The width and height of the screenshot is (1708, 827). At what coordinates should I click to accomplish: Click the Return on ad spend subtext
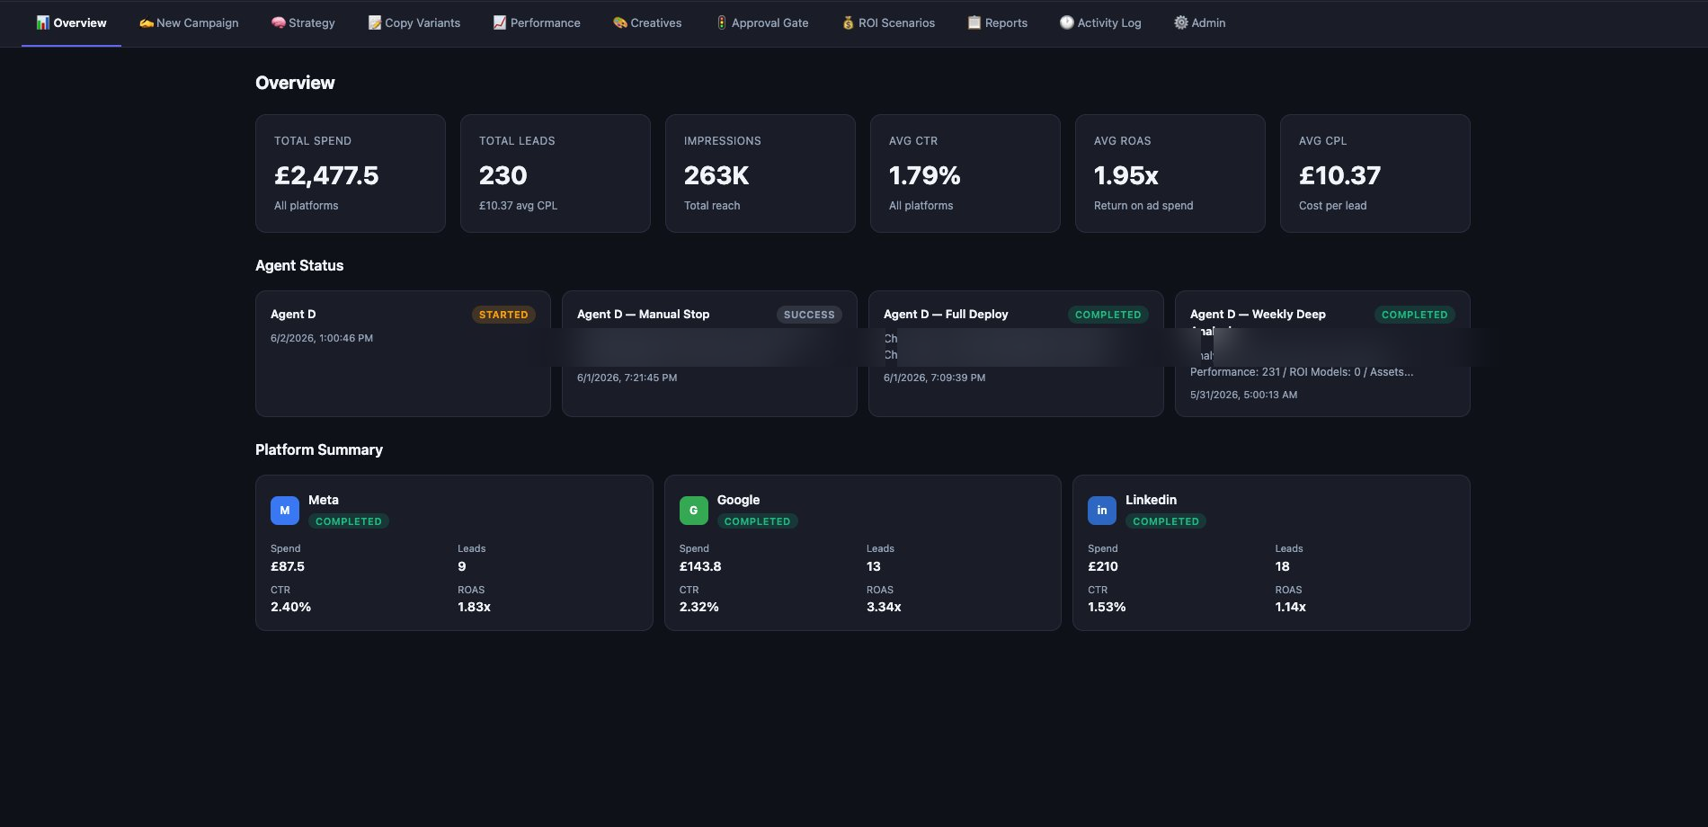(1143, 206)
